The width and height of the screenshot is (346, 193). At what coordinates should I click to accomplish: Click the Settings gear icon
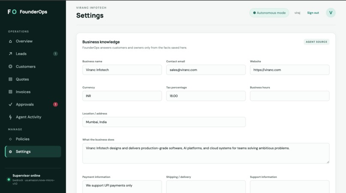10,152
